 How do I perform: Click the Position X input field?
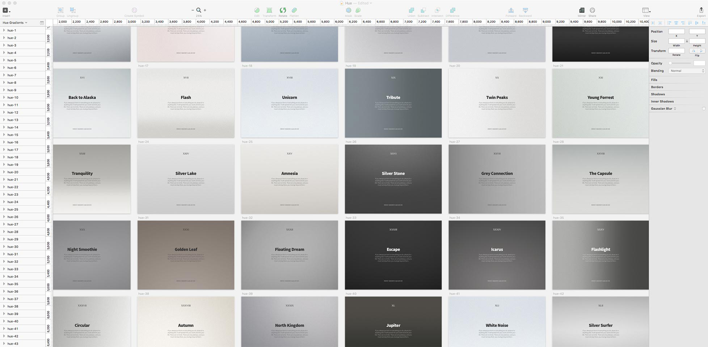677,31
